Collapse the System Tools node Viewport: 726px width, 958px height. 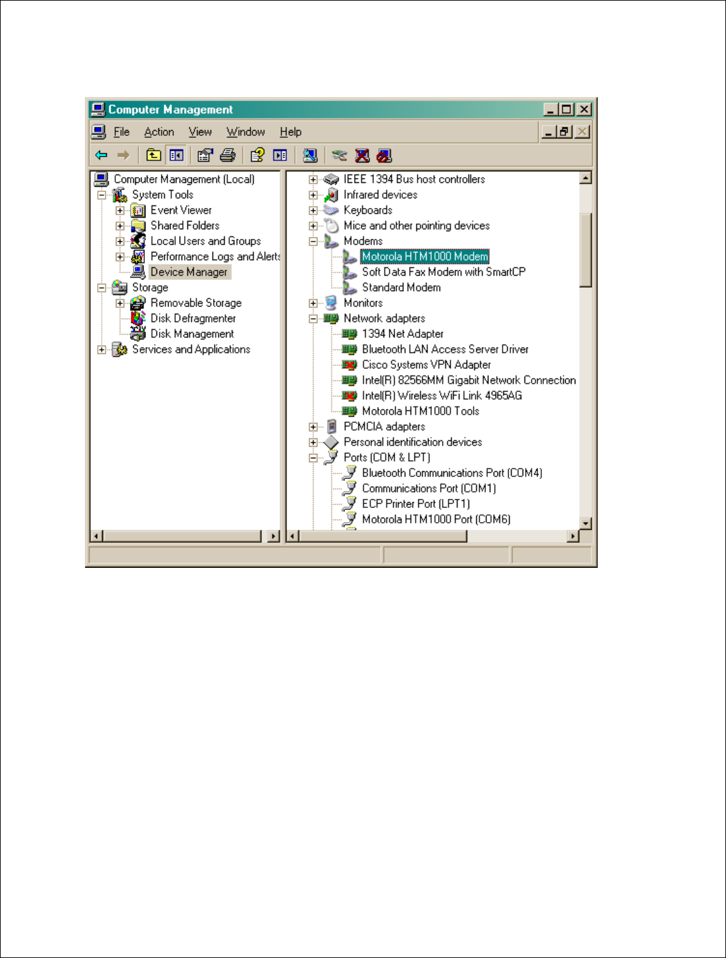pos(102,195)
